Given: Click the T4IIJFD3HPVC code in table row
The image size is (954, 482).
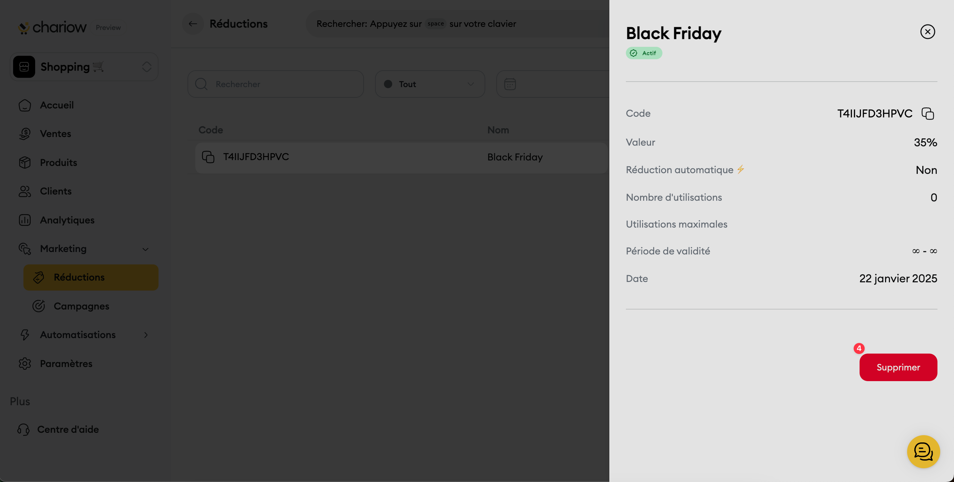Looking at the screenshot, I should point(256,157).
